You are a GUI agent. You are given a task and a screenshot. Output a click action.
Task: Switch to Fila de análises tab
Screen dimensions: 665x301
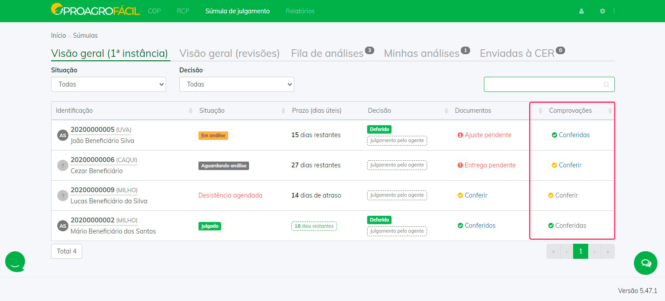point(332,53)
